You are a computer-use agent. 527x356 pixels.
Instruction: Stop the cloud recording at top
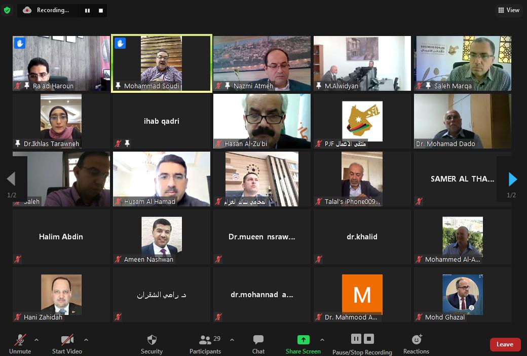click(x=100, y=11)
